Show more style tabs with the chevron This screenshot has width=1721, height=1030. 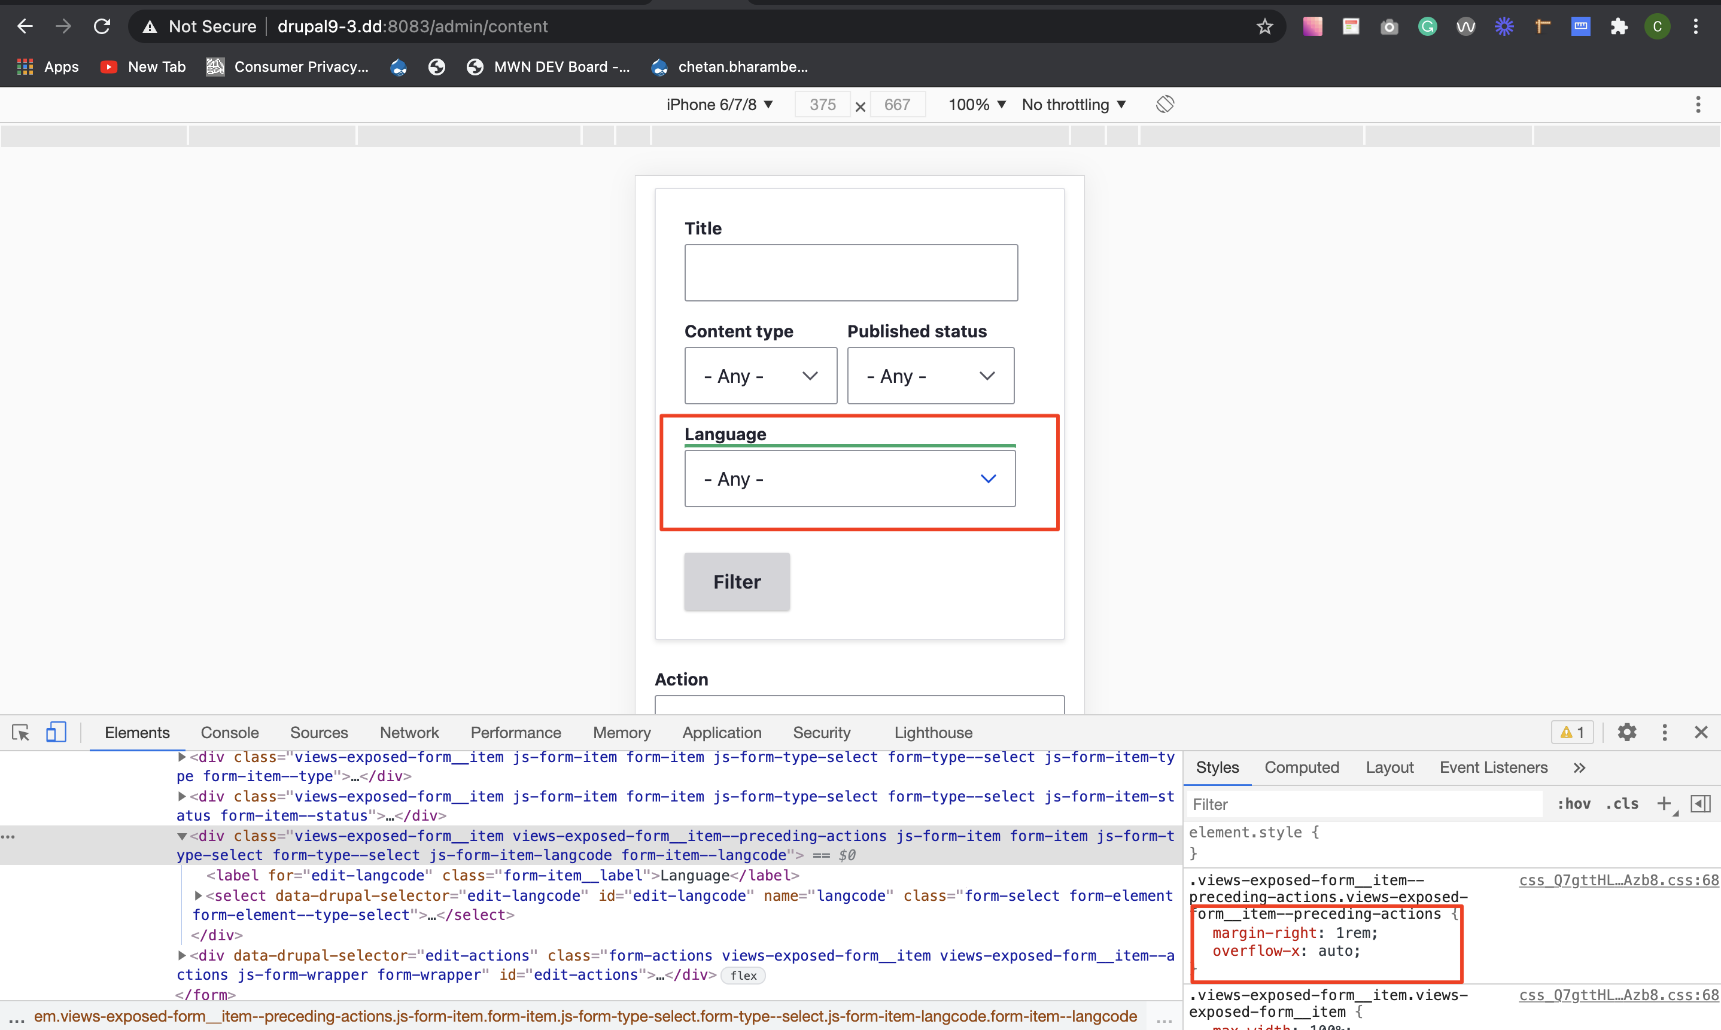pyautogui.click(x=1579, y=767)
